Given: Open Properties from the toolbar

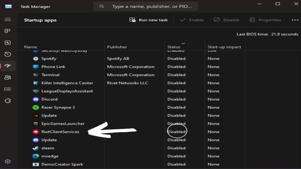Looking at the screenshot, I should point(265,20).
